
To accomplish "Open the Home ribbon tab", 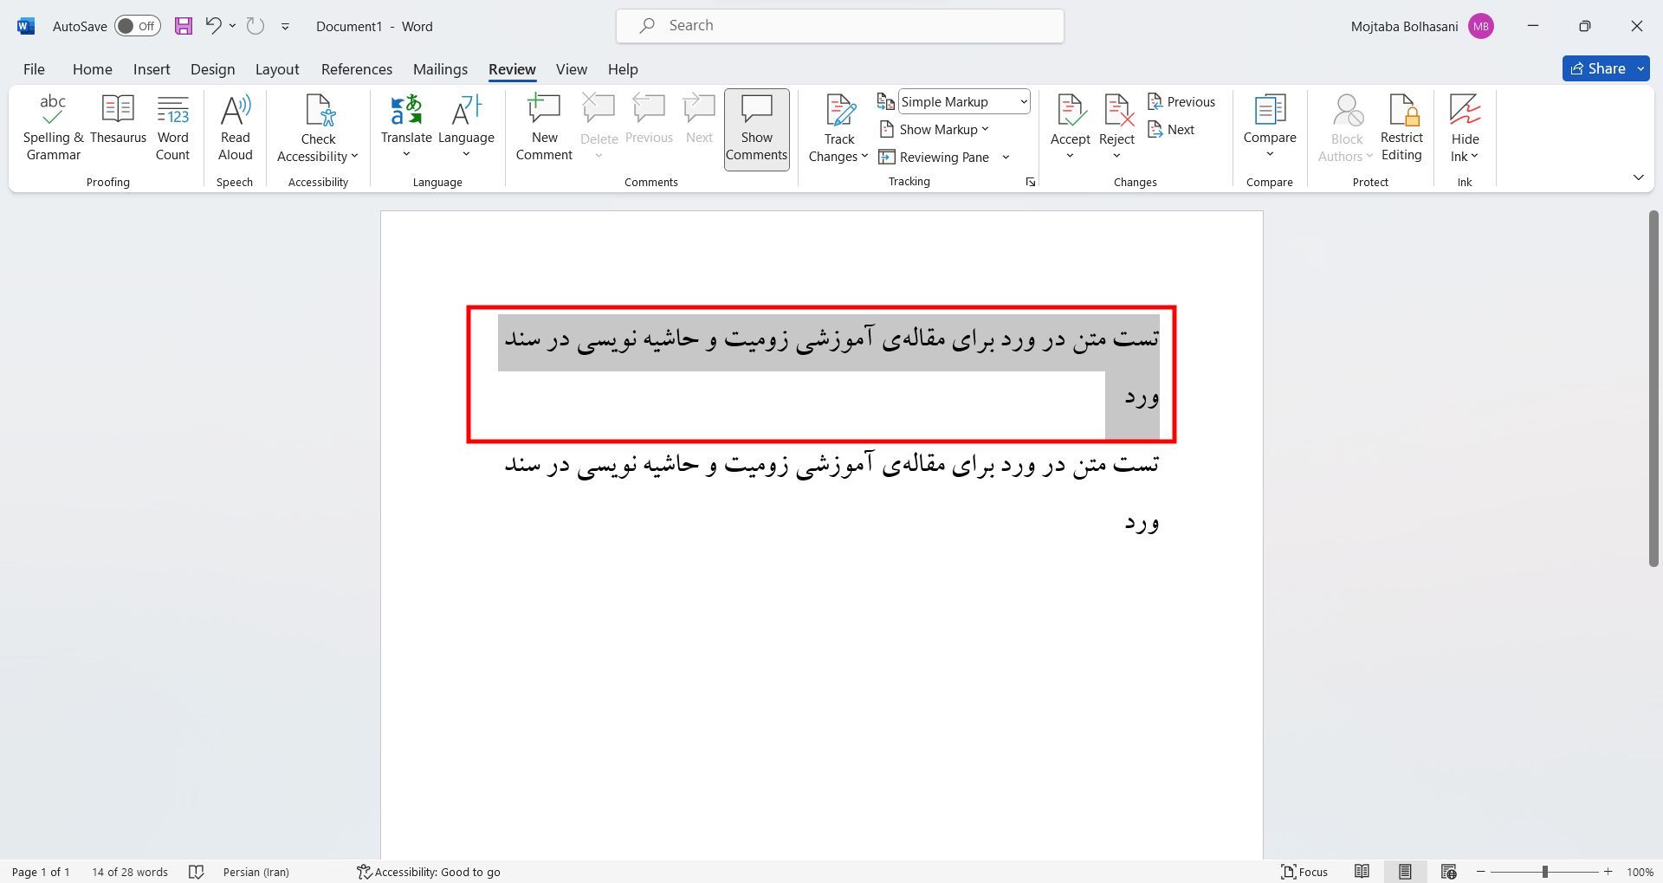I will (x=92, y=68).
